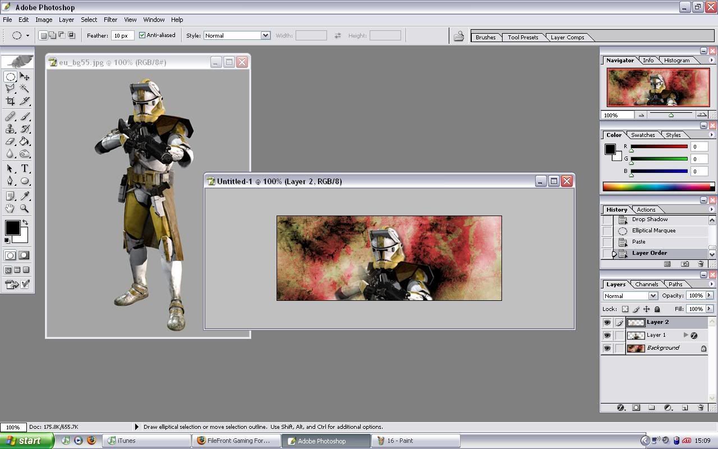Image resolution: width=718 pixels, height=449 pixels.
Task: Expand Layer 1 effects disclosure triangle
Action: (x=685, y=335)
